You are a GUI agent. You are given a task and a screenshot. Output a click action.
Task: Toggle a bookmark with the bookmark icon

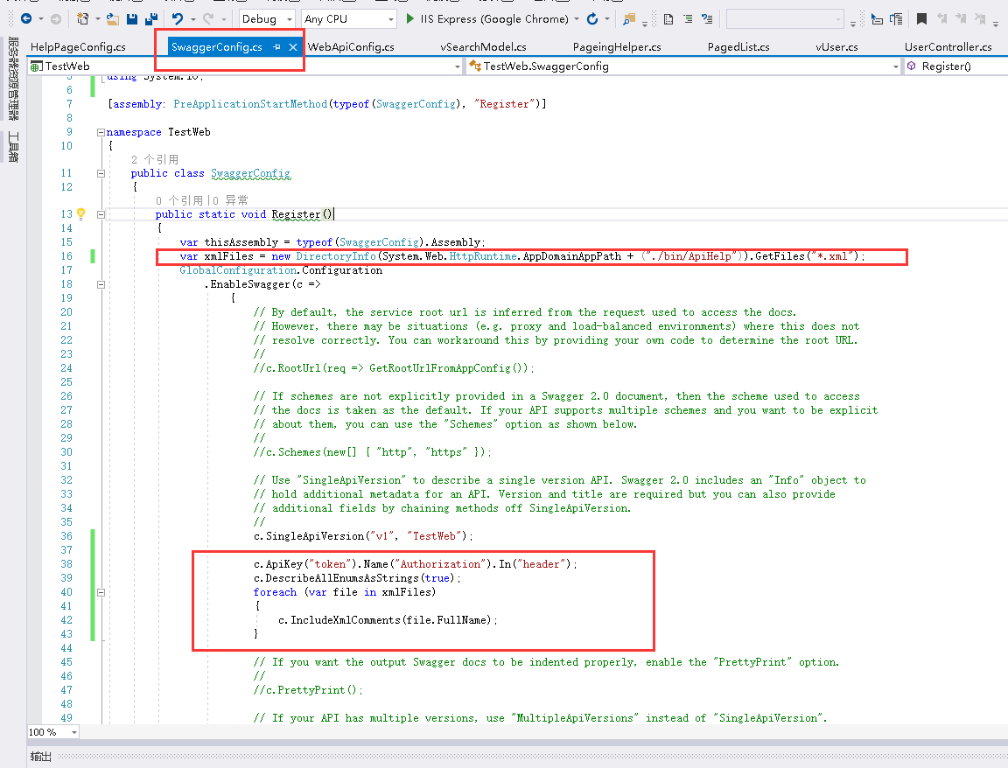(921, 18)
